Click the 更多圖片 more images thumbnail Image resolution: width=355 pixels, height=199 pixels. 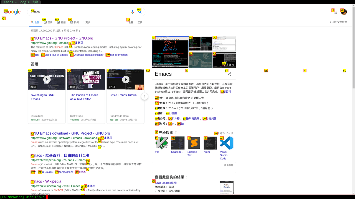coord(224,60)
